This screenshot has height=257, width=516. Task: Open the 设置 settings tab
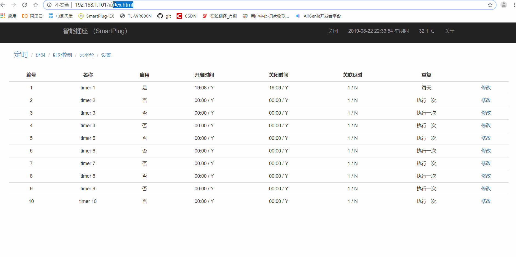[106, 55]
